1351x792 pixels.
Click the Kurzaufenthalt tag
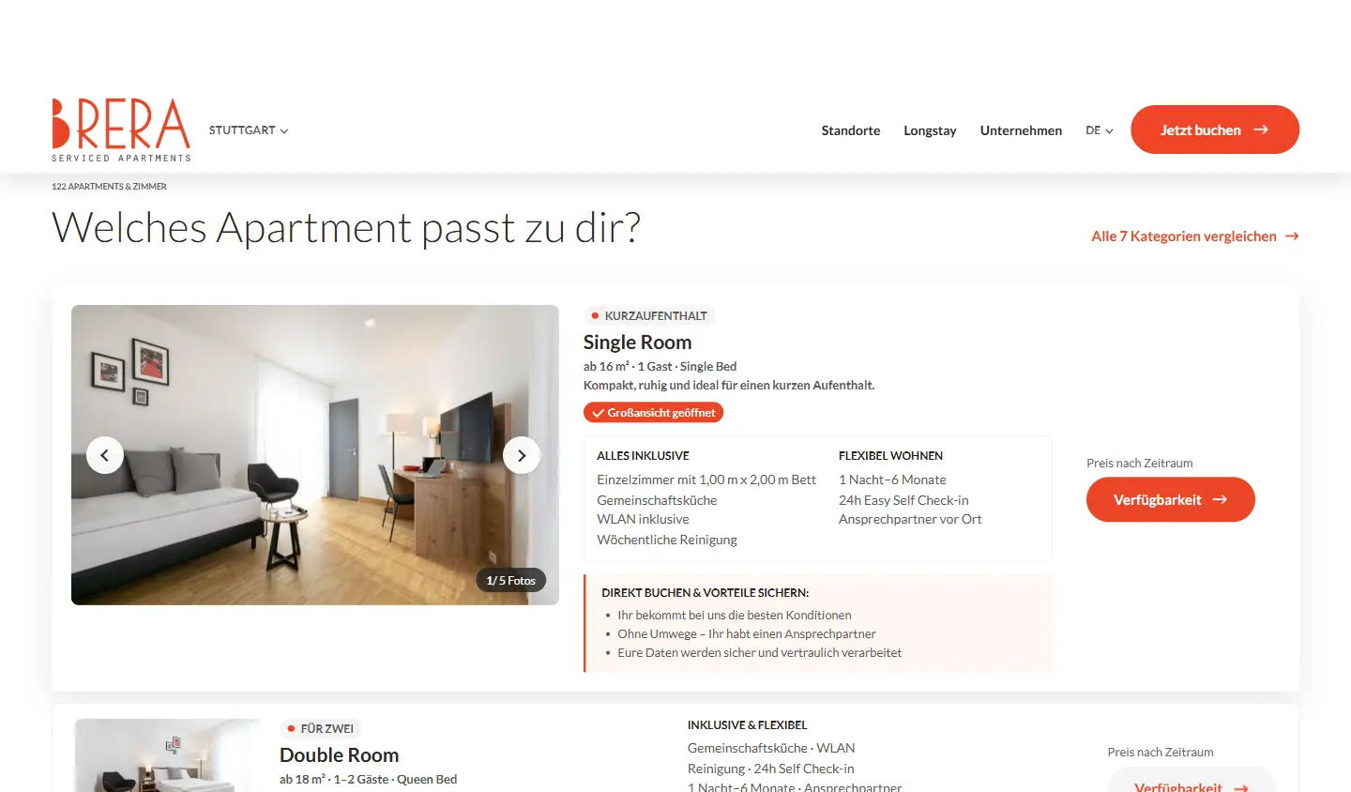[649, 316]
